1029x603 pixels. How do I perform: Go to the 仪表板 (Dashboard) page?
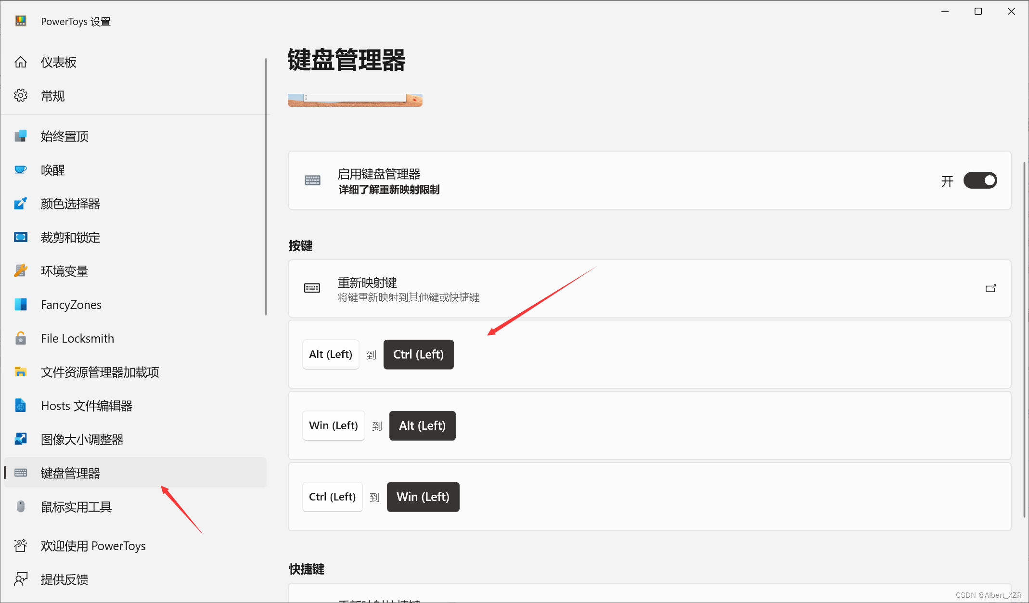click(x=58, y=62)
